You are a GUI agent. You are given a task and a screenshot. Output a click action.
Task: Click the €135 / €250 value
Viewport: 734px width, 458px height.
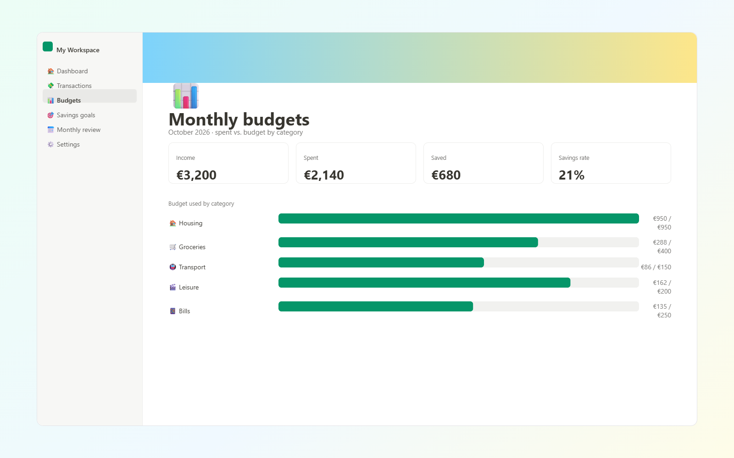pos(662,311)
